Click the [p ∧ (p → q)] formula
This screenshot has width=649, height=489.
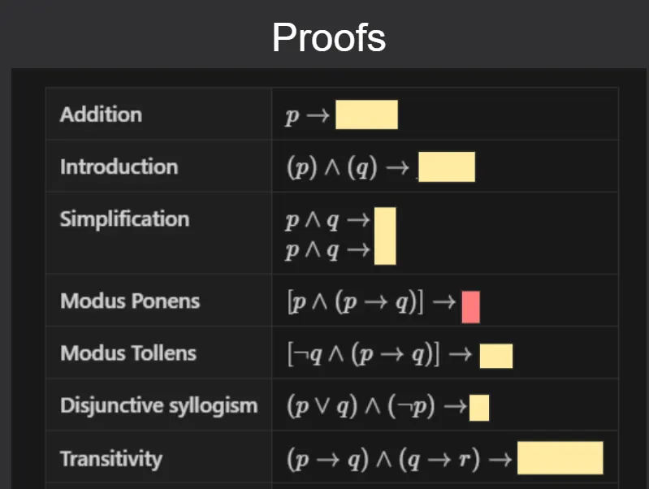(x=357, y=301)
